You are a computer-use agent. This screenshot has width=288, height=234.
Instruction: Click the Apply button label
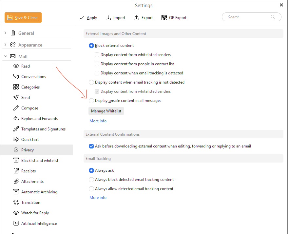coord(92,18)
